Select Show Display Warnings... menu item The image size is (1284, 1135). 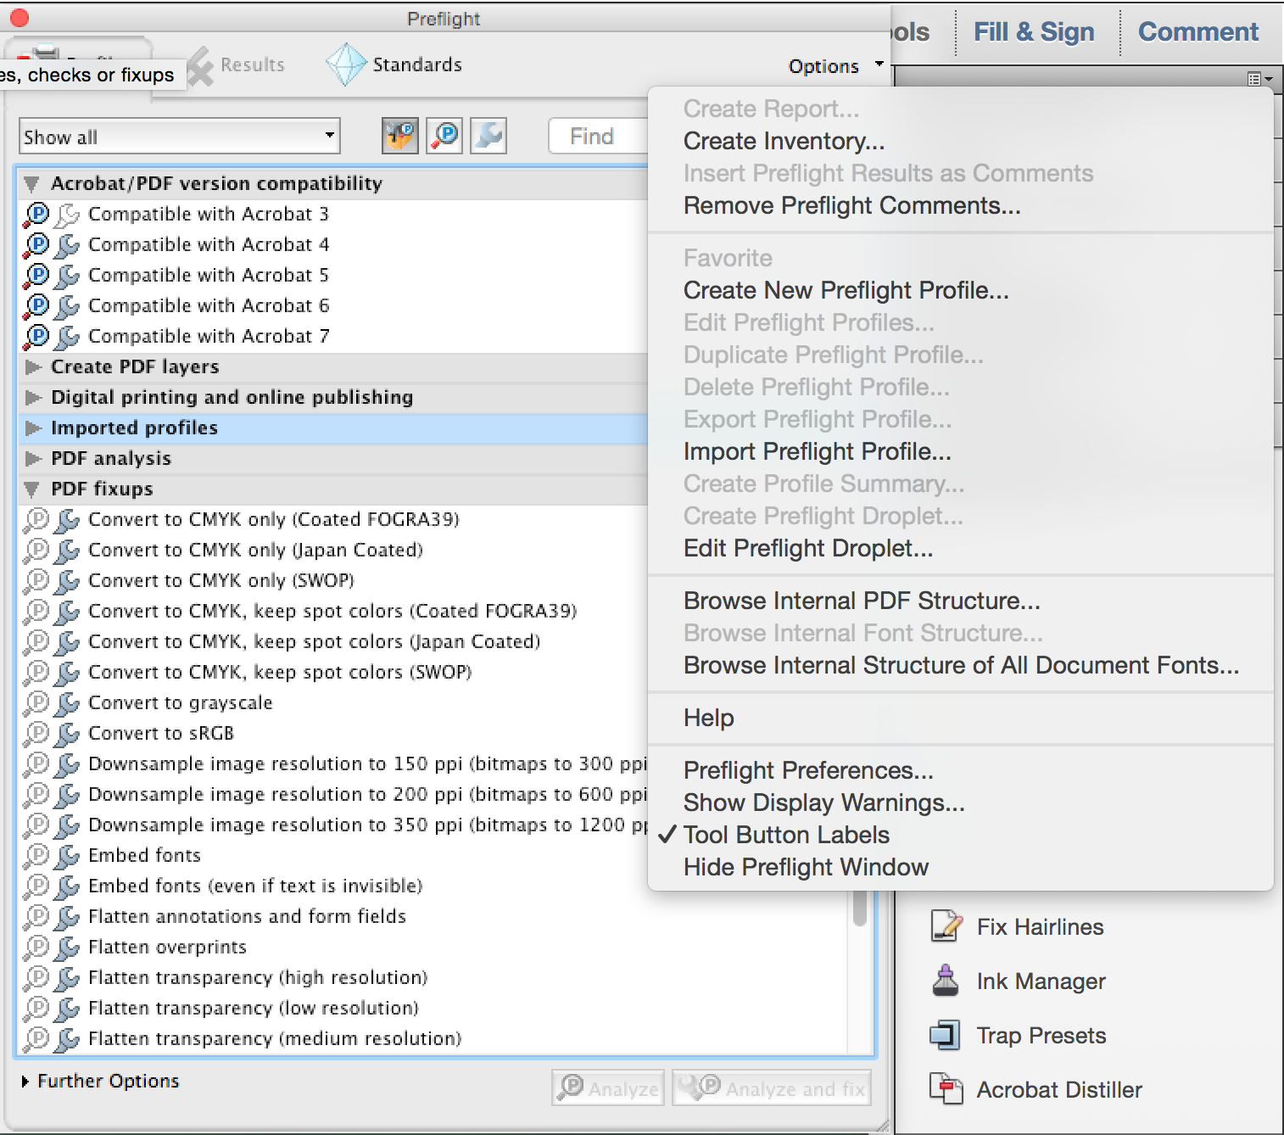960,802
